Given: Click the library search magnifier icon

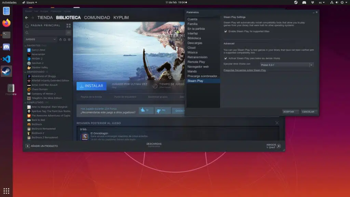Looking at the screenshot, I should click(27, 32).
